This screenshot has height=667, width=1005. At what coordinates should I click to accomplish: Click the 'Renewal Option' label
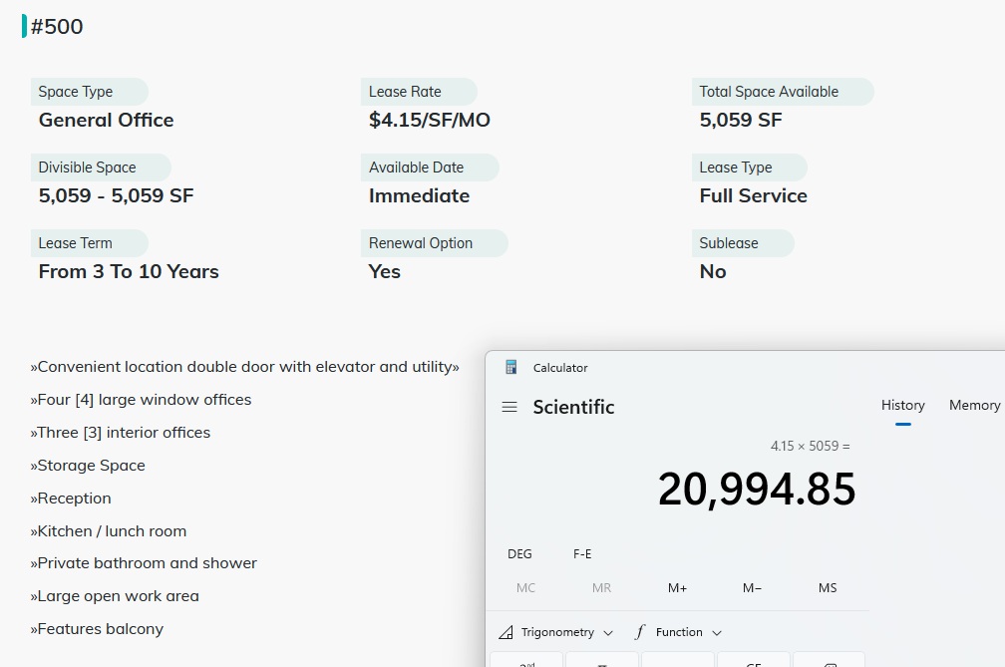point(421,243)
